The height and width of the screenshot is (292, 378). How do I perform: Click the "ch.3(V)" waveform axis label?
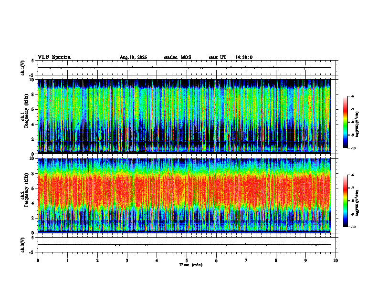pyautogui.click(x=23, y=245)
